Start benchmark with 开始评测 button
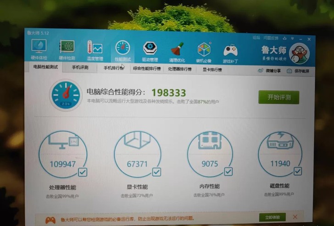334x226 pixels. click(279, 97)
